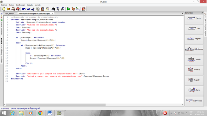Click the horizontal scrollbar left arrow
Viewport: 207px width, 116px height.
pos(5,105)
